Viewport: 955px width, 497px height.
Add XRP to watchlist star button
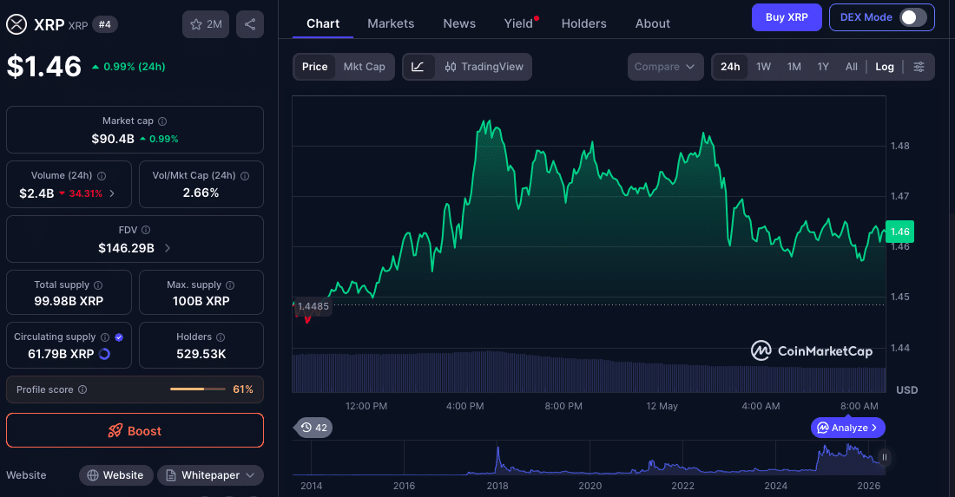click(x=206, y=24)
